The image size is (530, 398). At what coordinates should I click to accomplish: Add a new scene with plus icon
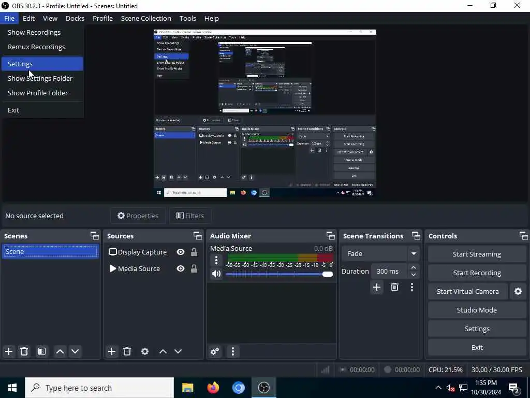[9, 351]
